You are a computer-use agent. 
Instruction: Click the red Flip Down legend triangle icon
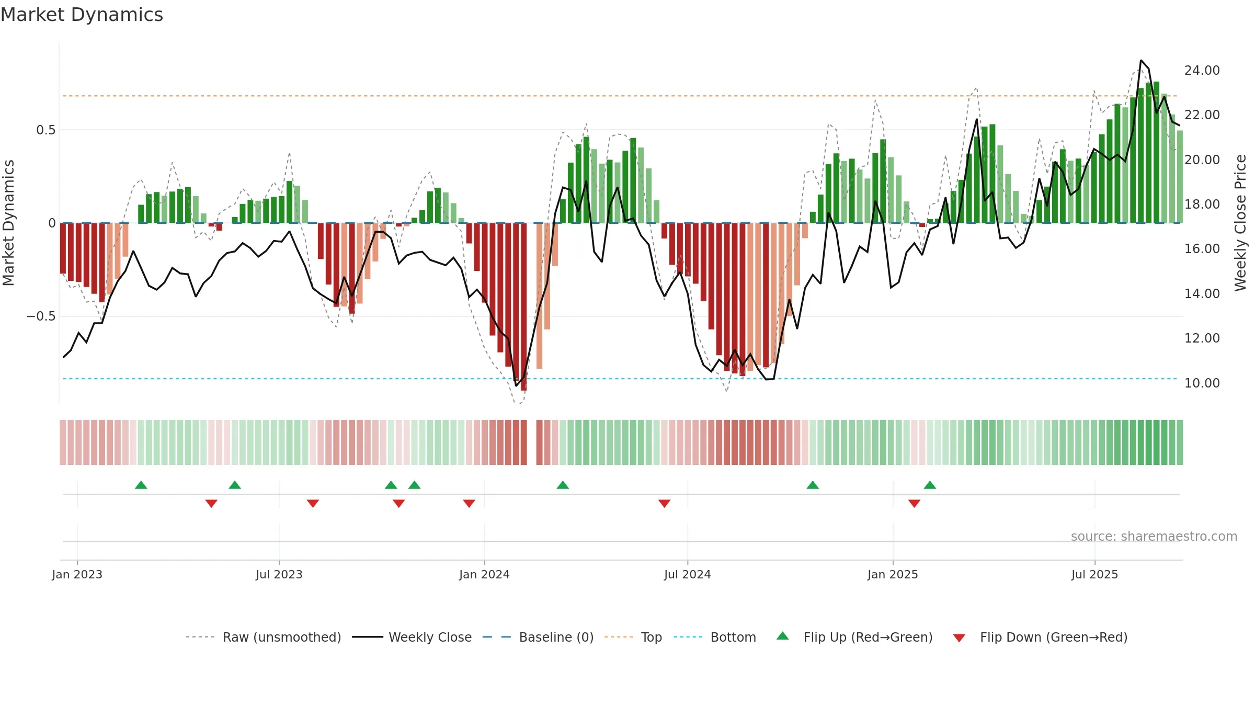(x=959, y=638)
